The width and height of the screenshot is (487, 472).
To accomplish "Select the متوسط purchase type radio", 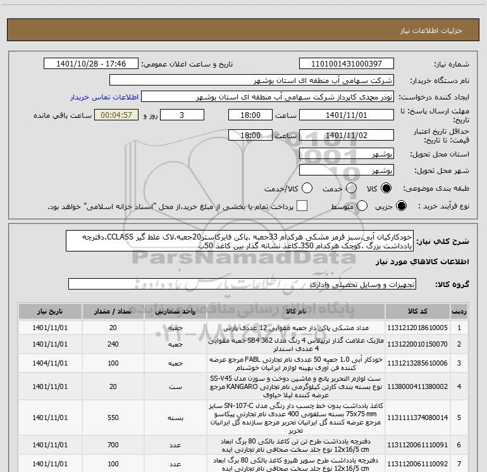I will [x=362, y=206].
